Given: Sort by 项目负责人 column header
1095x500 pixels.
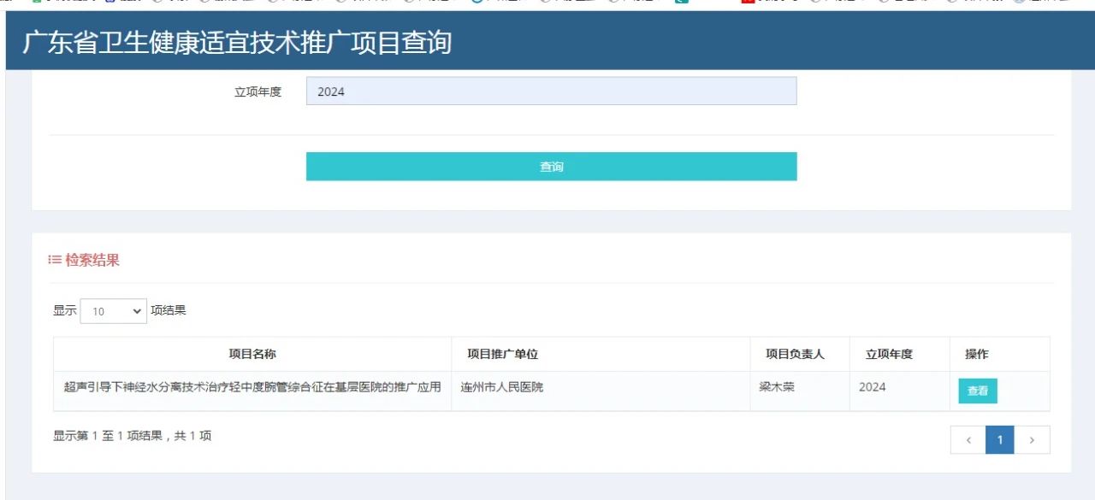Looking at the screenshot, I should (795, 354).
